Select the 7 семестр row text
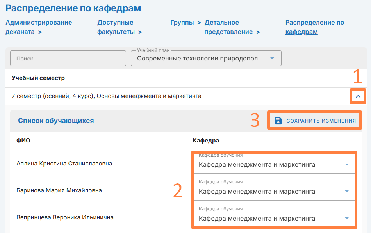The height and width of the screenshot is (233, 371). coord(107,96)
